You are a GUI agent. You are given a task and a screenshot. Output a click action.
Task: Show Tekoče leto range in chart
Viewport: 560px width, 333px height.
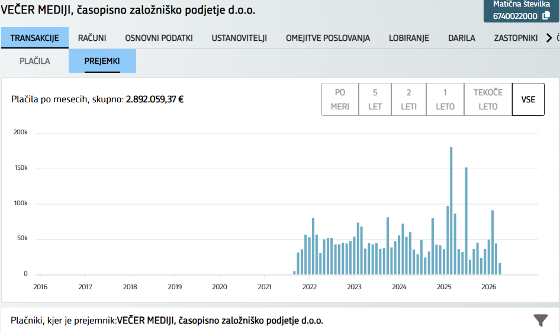[488, 99]
